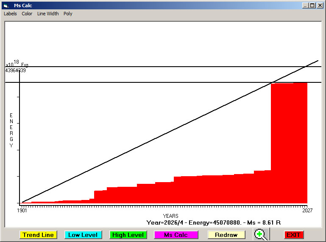Click the 2027 end year label

(307, 210)
